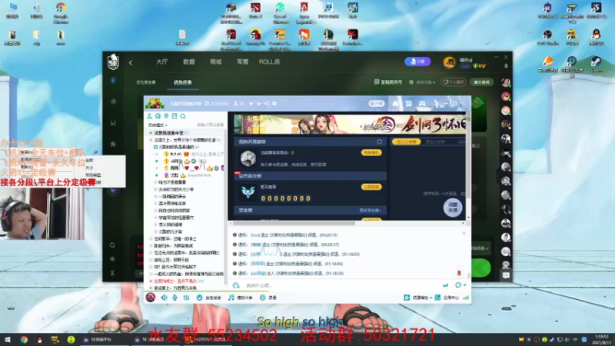The image size is (615, 346).
Task: Click the blue subscribe button in 5E header
Action: pos(417,62)
